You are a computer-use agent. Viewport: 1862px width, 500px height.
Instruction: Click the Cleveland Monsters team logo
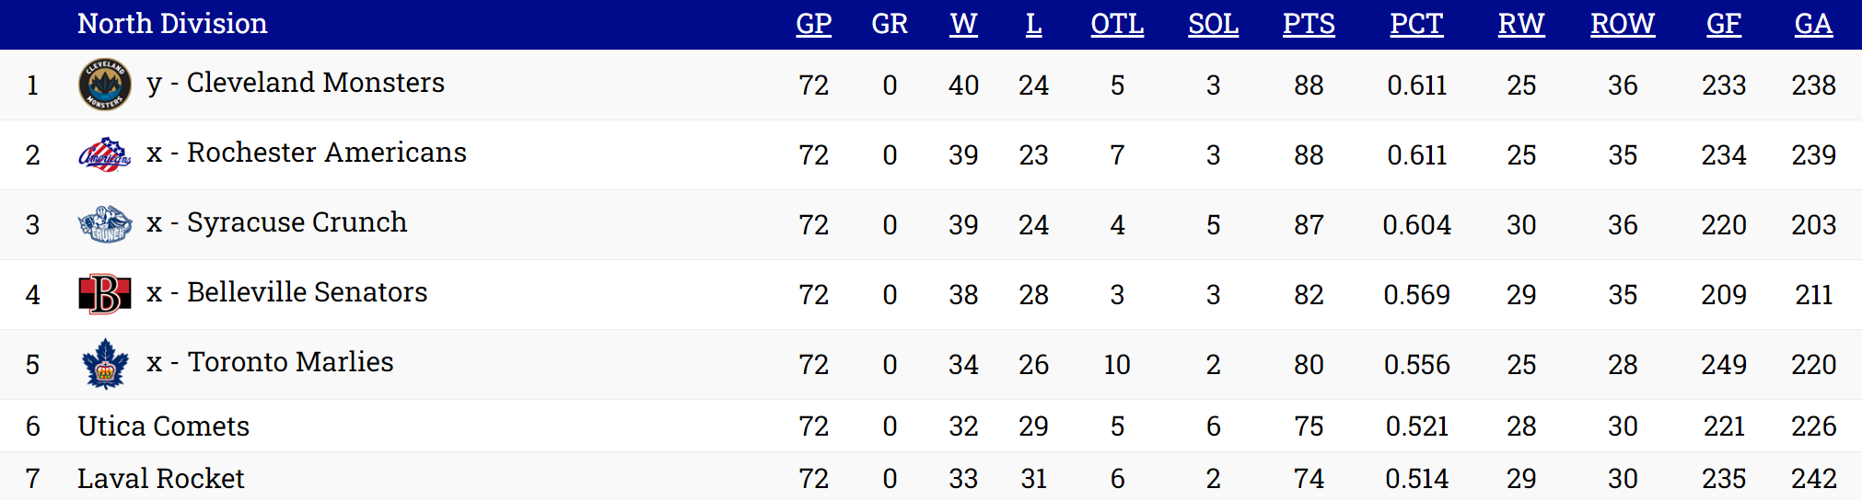click(x=104, y=85)
